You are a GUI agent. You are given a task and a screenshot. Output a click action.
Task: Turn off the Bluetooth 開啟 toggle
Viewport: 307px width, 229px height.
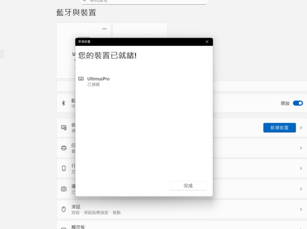[298, 103]
